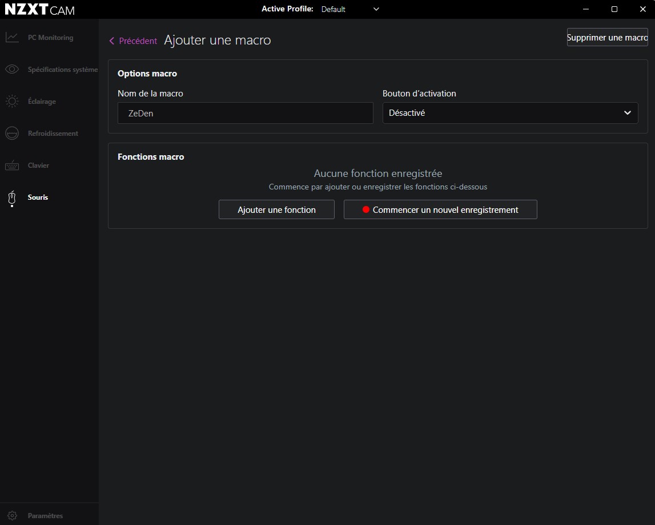This screenshot has height=525, width=655.
Task: Open the Refroidissement cooling icon
Action: tap(12, 134)
